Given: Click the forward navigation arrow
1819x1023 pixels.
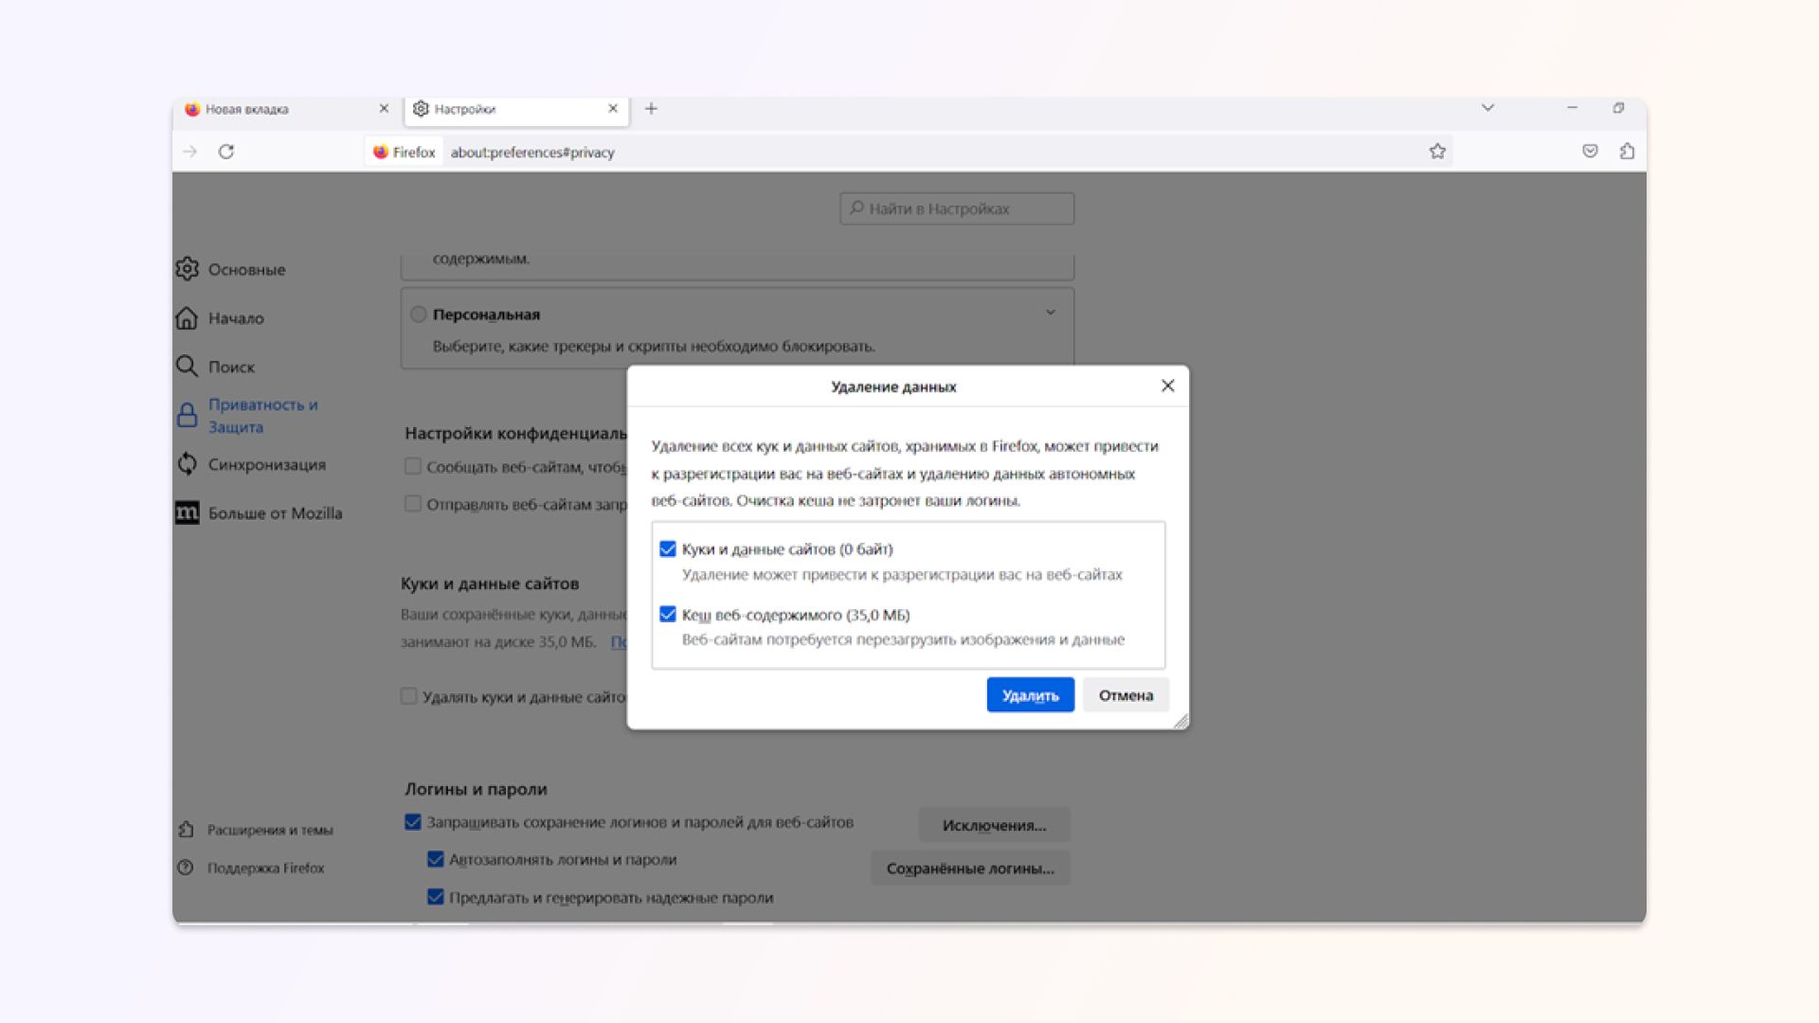Looking at the screenshot, I should (x=190, y=152).
